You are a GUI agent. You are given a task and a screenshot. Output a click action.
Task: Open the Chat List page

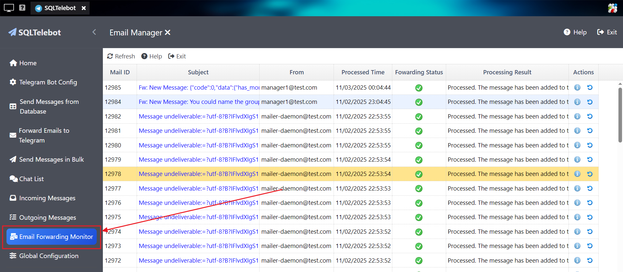pos(31,179)
